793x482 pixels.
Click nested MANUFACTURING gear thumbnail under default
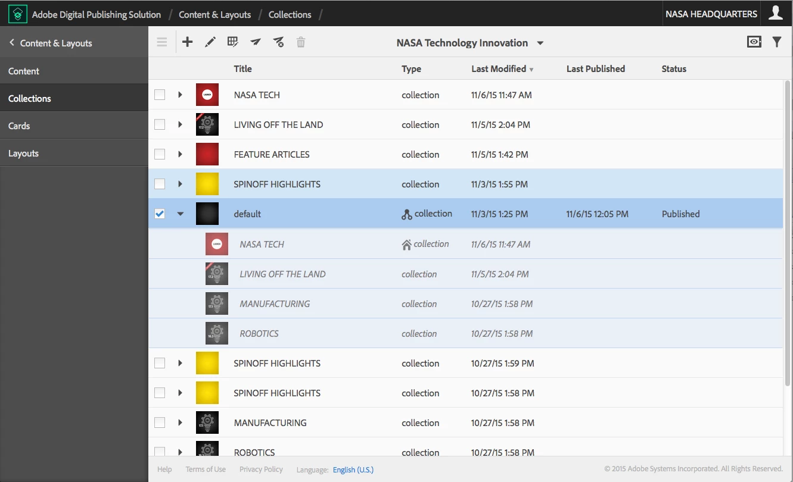click(217, 303)
